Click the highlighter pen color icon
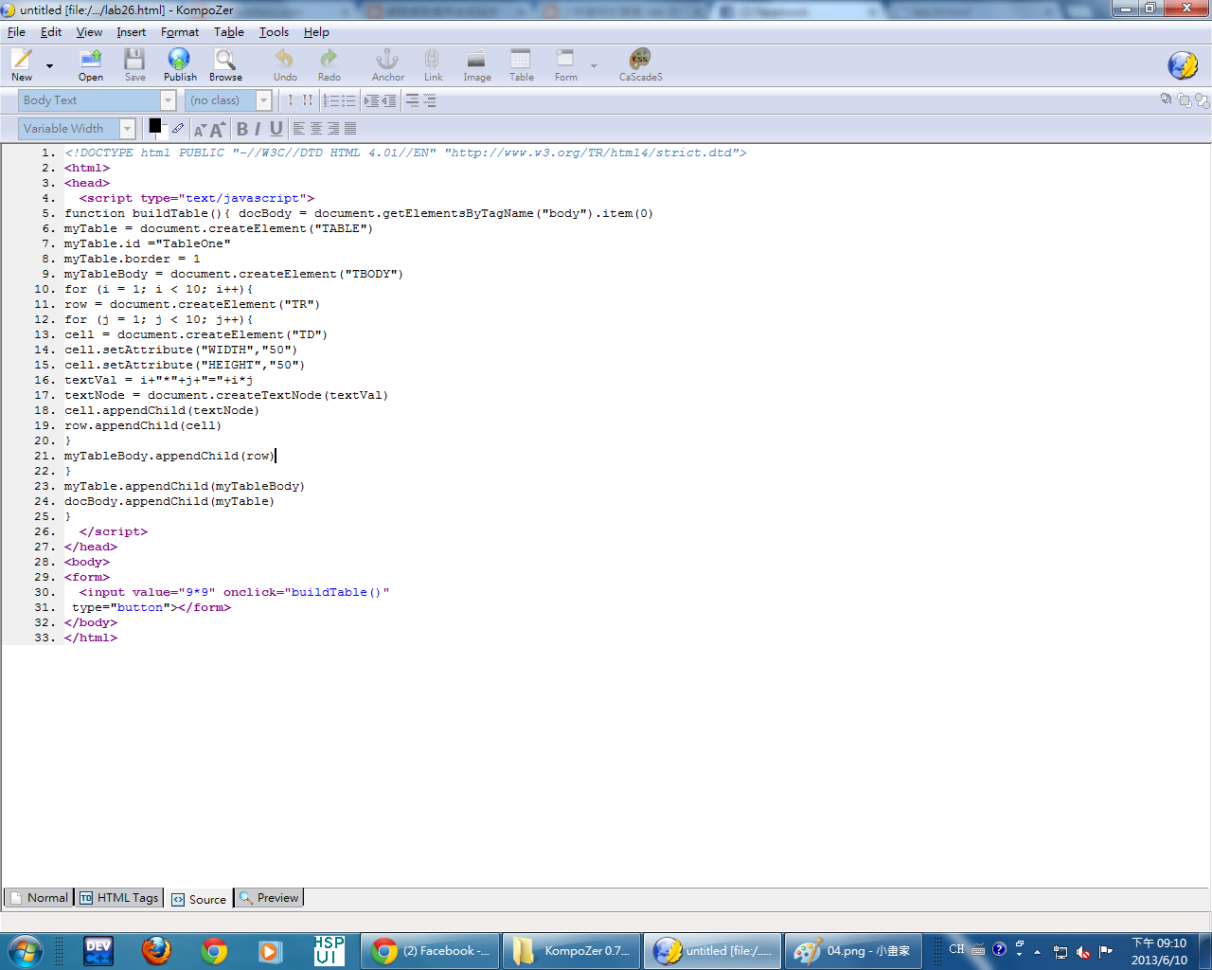The height and width of the screenshot is (970, 1212). point(178,128)
